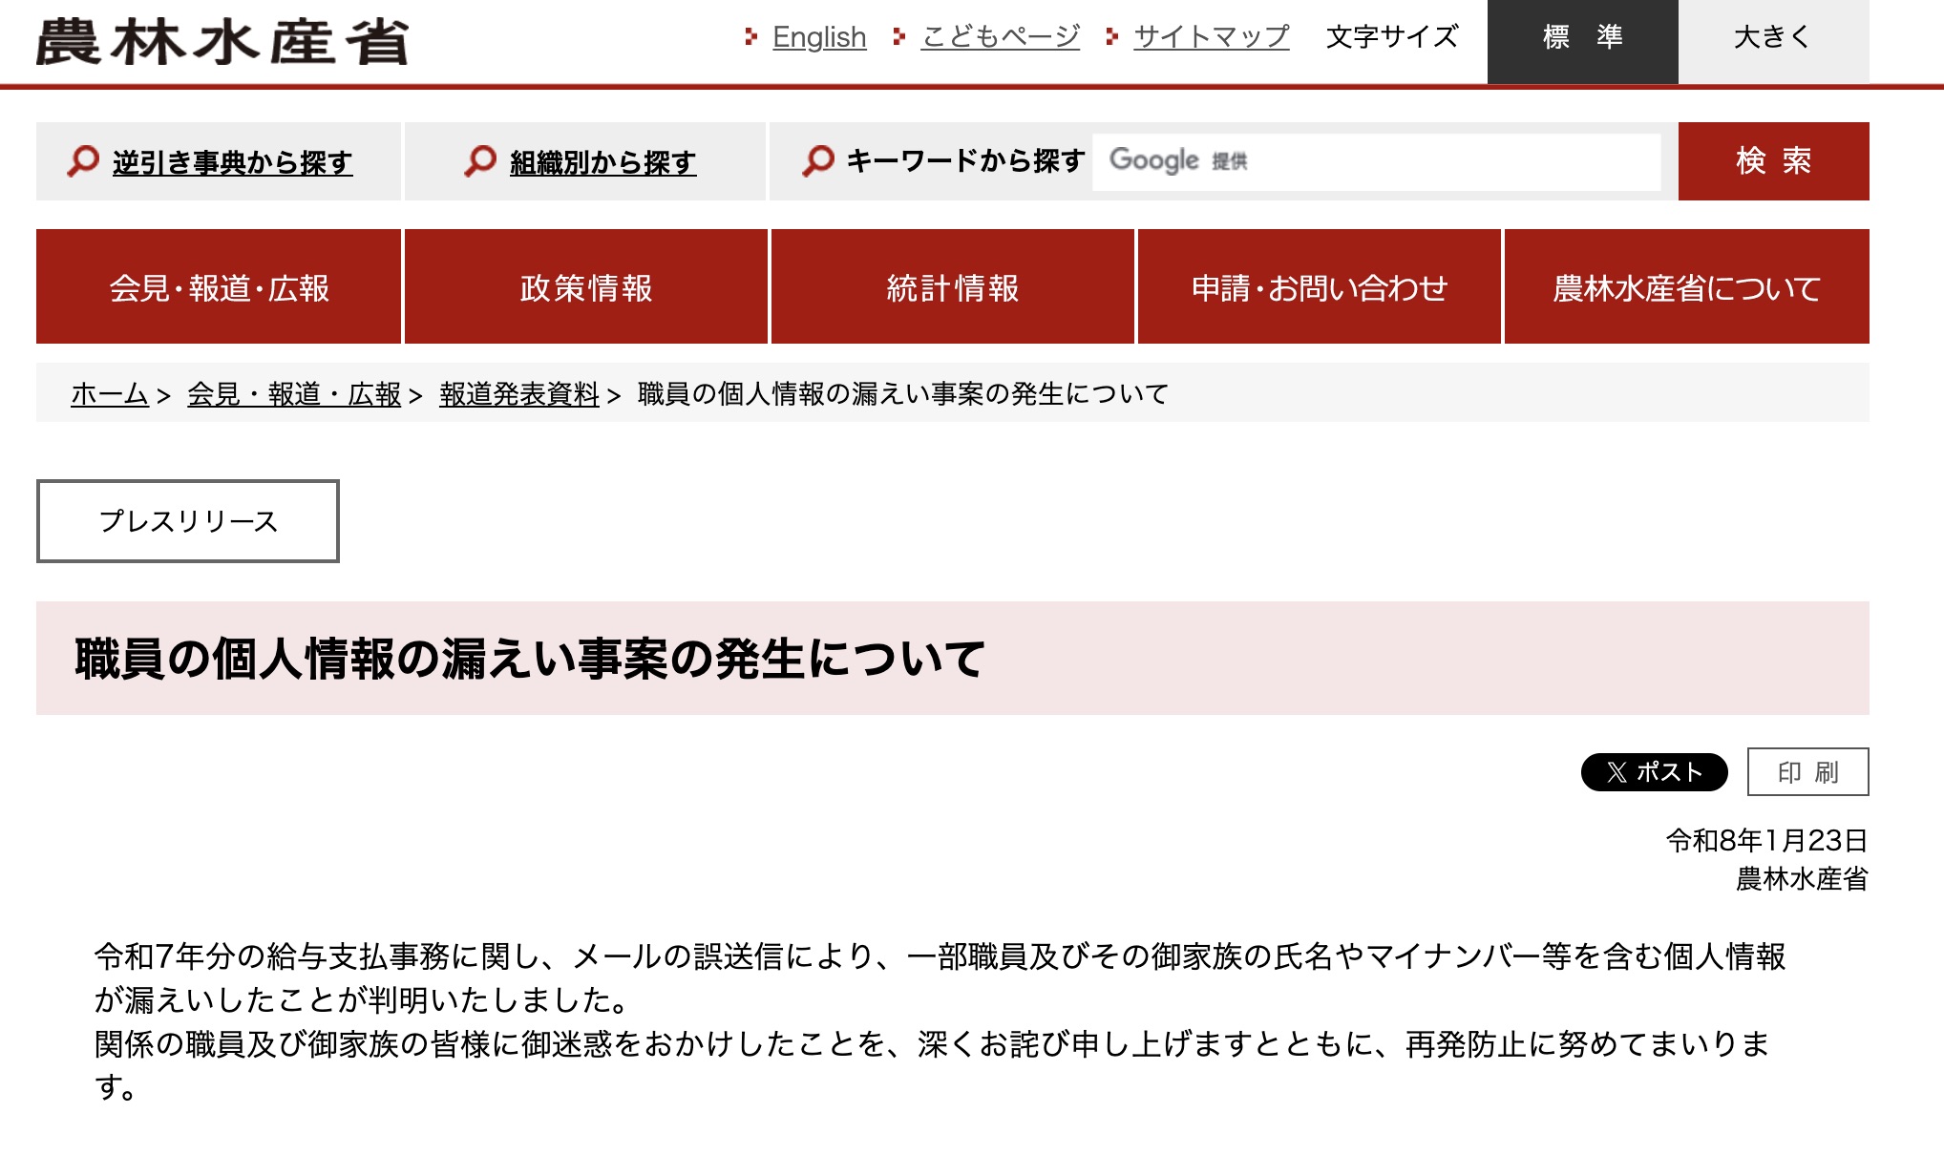The height and width of the screenshot is (1155, 1944).
Task: Click the red arrow bullet before サイトマップ
Action: pos(1111,37)
